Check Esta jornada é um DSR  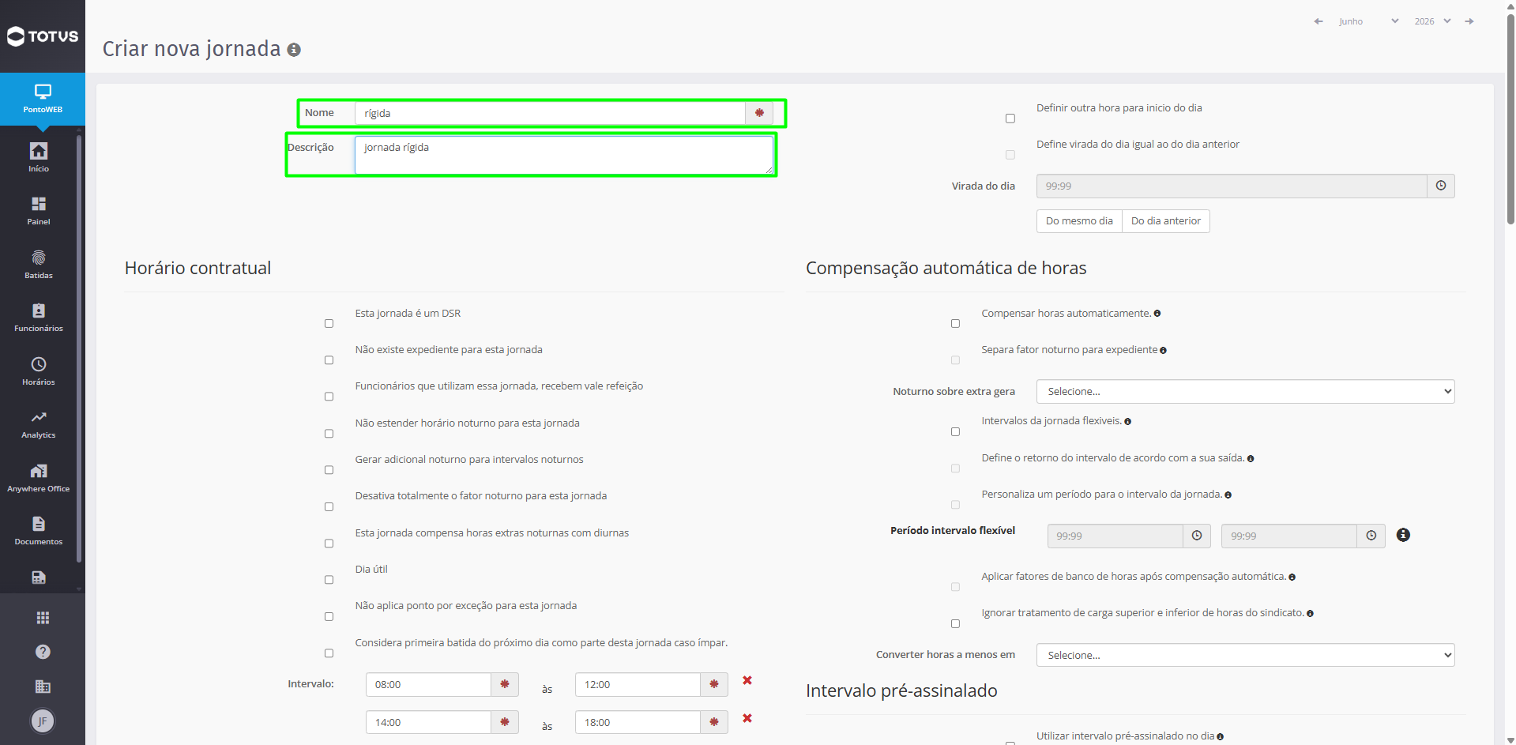pos(329,324)
